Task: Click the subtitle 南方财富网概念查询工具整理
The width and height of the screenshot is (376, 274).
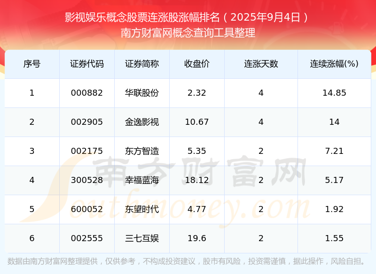Action: [x=188, y=33]
